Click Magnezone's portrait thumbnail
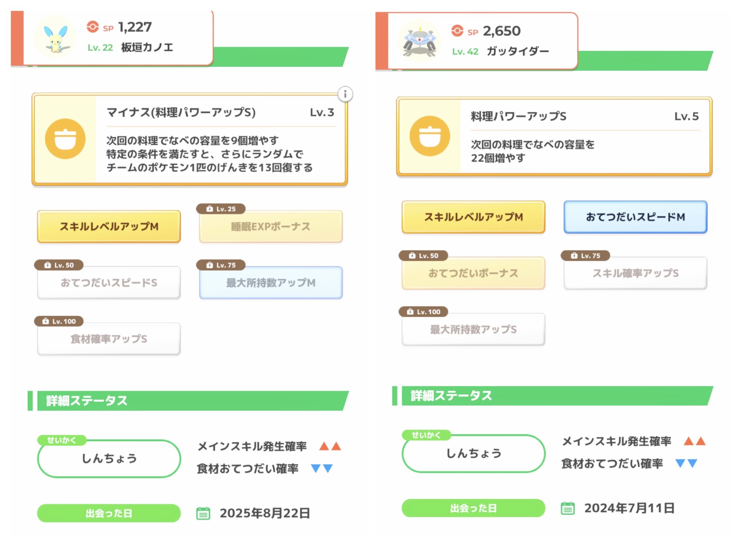 pos(419,41)
